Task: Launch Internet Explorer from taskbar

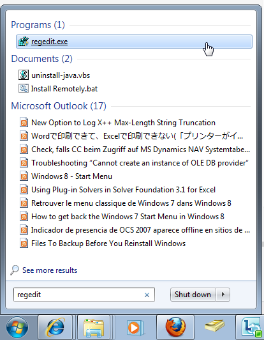Action: (x=55, y=327)
